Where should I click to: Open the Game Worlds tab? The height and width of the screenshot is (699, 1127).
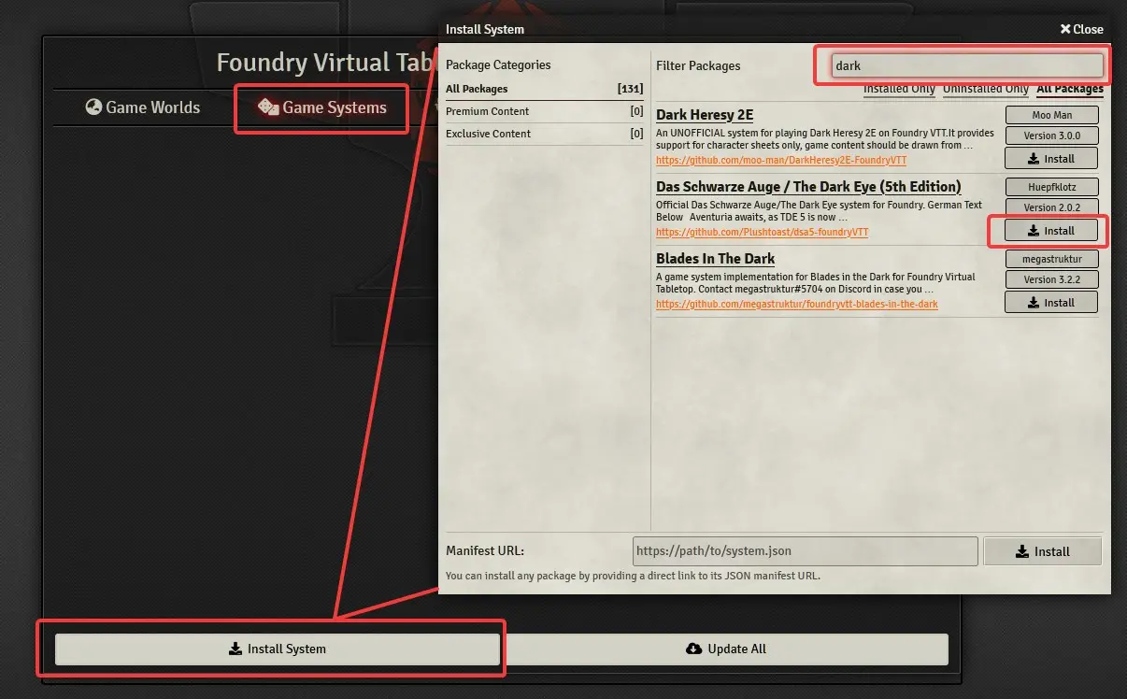pos(143,107)
